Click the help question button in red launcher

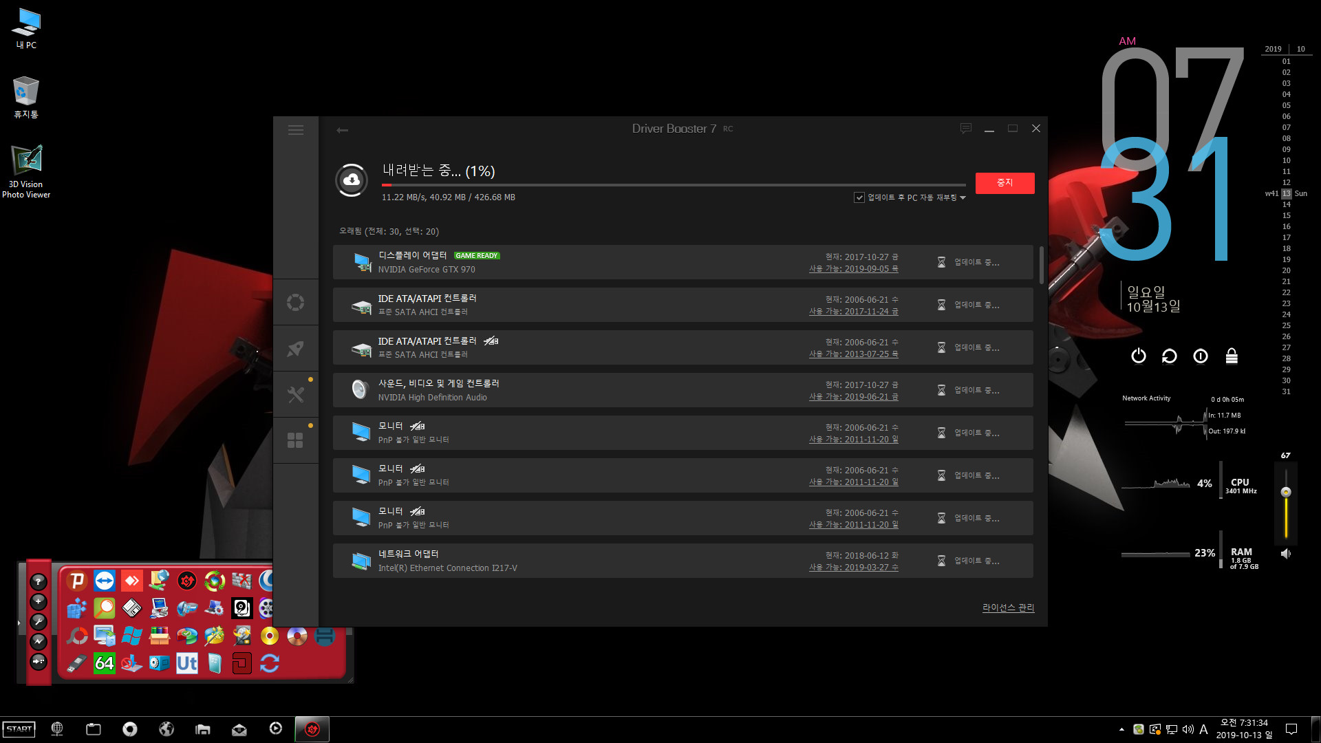39,581
